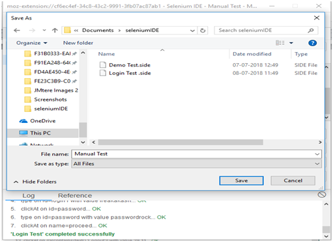Open the recent locations chevron
This screenshot has height=242, width=333.
(x=44, y=31)
